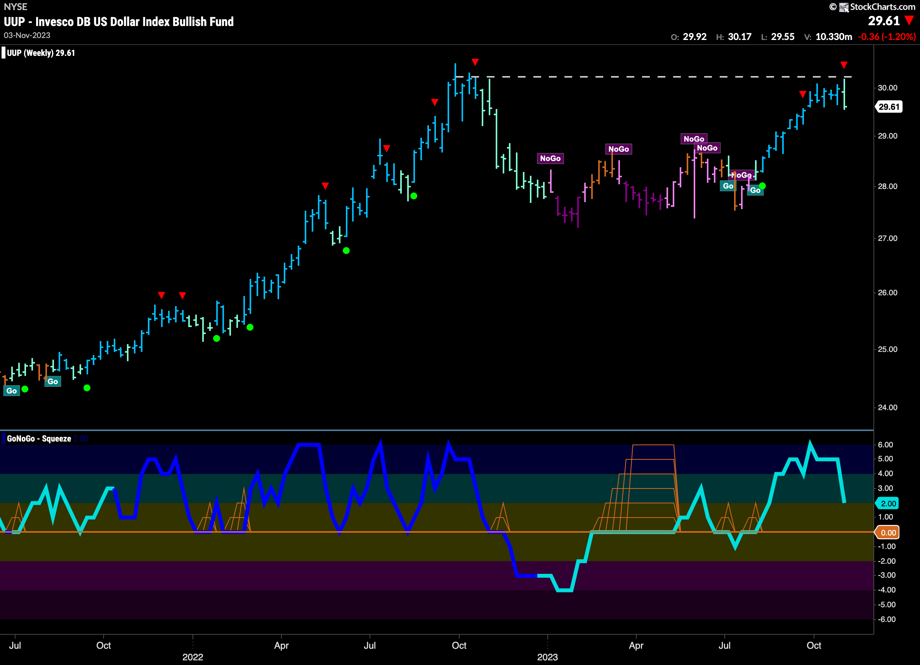Click the UUP (Weekly) 29.61 legend text
This screenshot has width=920, height=665.
[x=41, y=53]
